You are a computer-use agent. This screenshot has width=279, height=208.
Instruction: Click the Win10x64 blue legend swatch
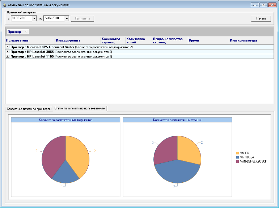point(237,157)
